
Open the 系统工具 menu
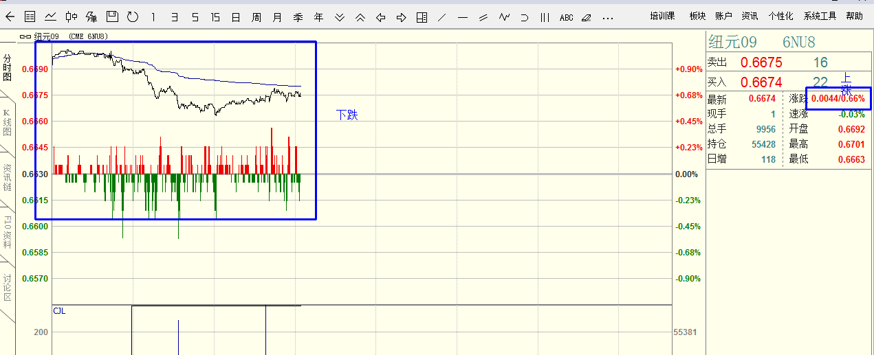(820, 16)
